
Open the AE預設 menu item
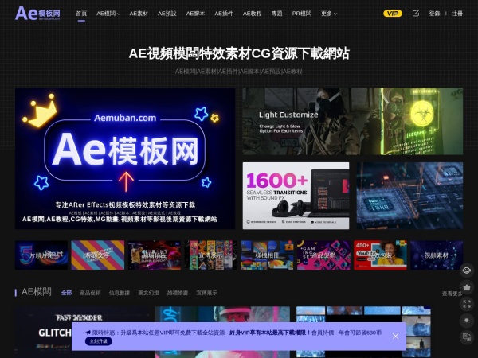[167, 14]
